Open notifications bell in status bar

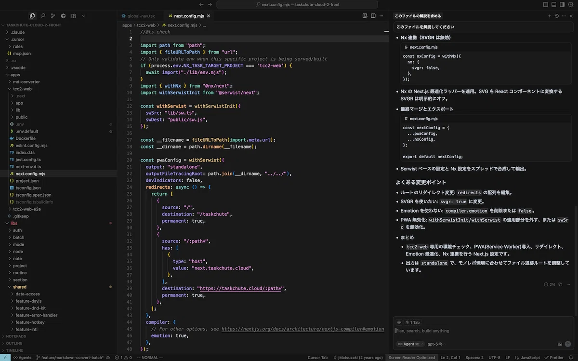572,358
